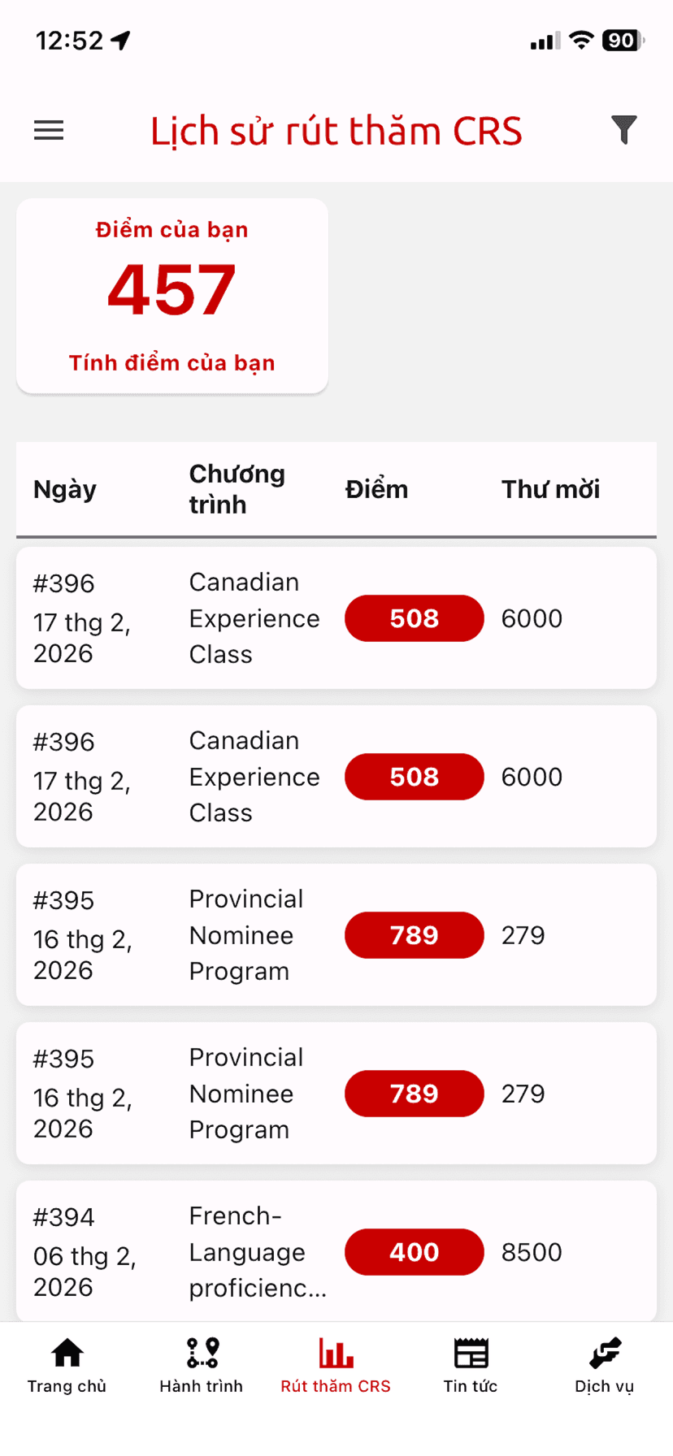Tap the filter funnel icon
This screenshot has width=673, height=1456.
(623, 130)
